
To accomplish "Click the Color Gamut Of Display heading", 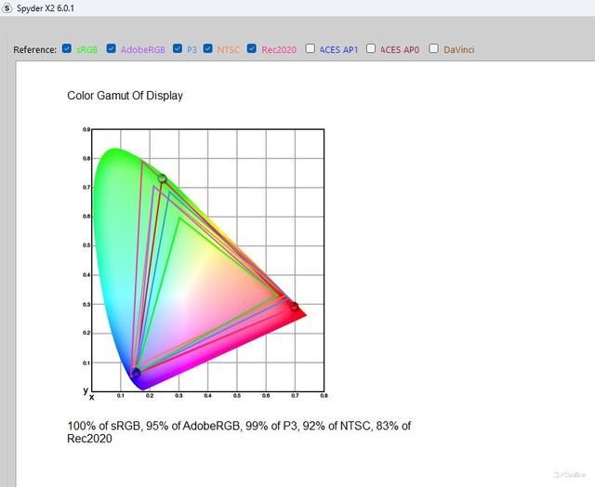I will point(125,96).
